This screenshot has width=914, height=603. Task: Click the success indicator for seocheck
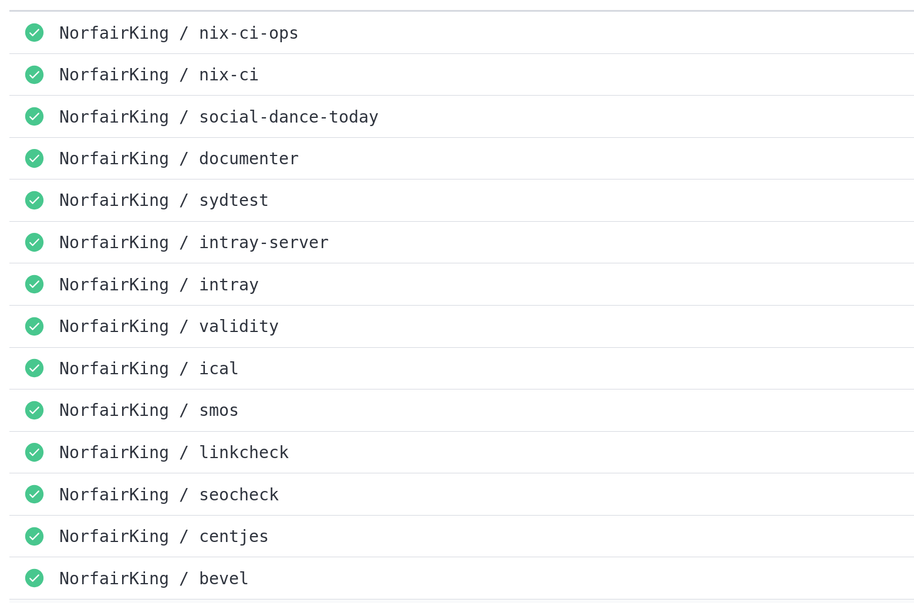tap(34, 494)
